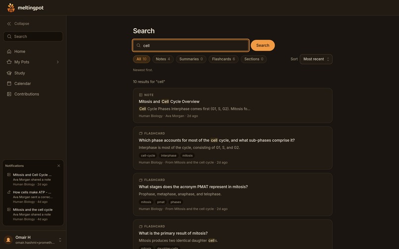Select the Summaries 0 filter tab
Image resolution: width=399 pixels, height=249 pixels.
click(x=191, y=59)
